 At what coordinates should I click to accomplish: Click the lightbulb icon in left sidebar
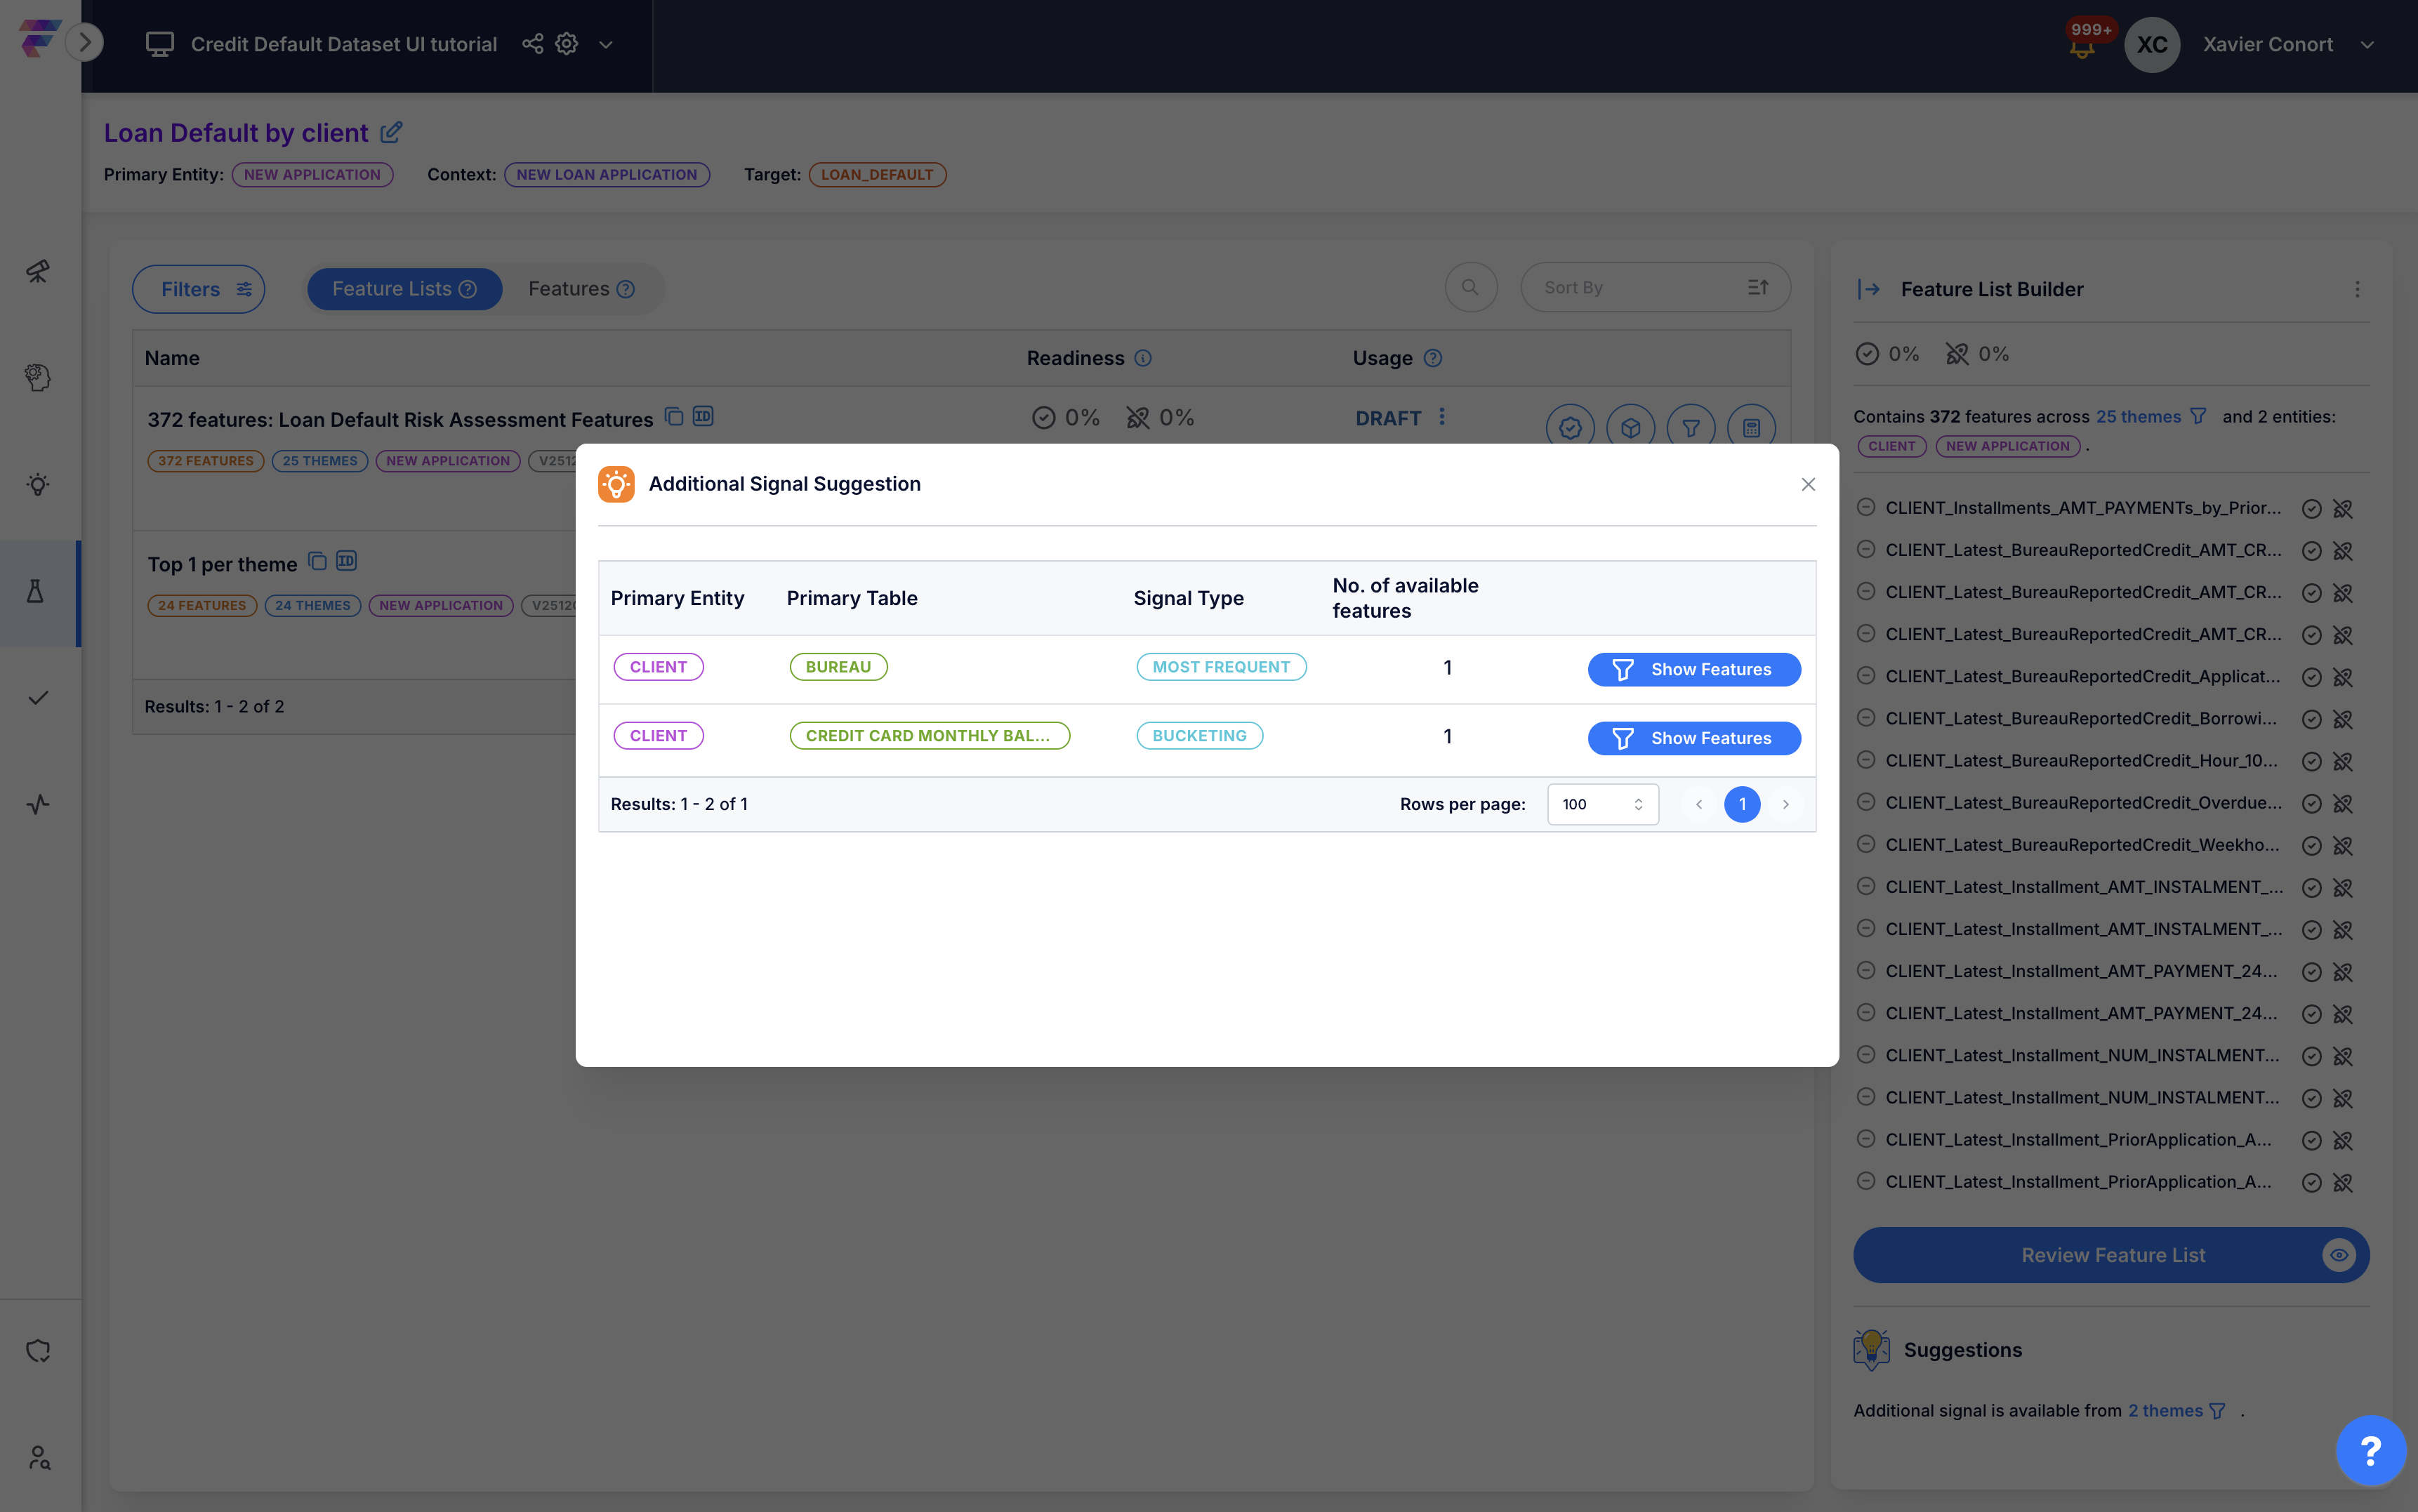click(x=38, y=485)
